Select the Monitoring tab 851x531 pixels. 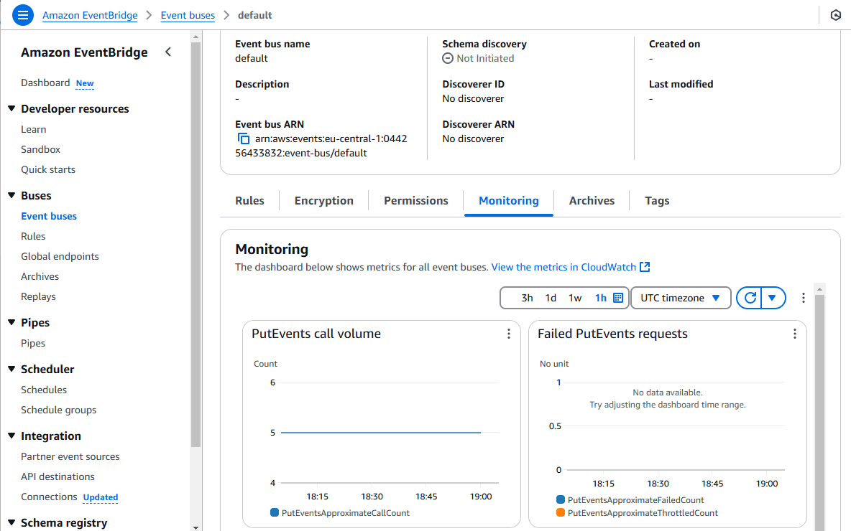(509, 200)
